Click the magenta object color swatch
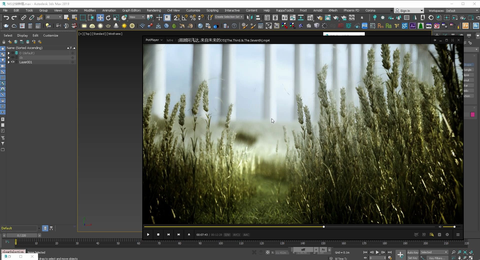Image resolution: width=480 pixels, height=260 pixels. (x=472, y=114)
